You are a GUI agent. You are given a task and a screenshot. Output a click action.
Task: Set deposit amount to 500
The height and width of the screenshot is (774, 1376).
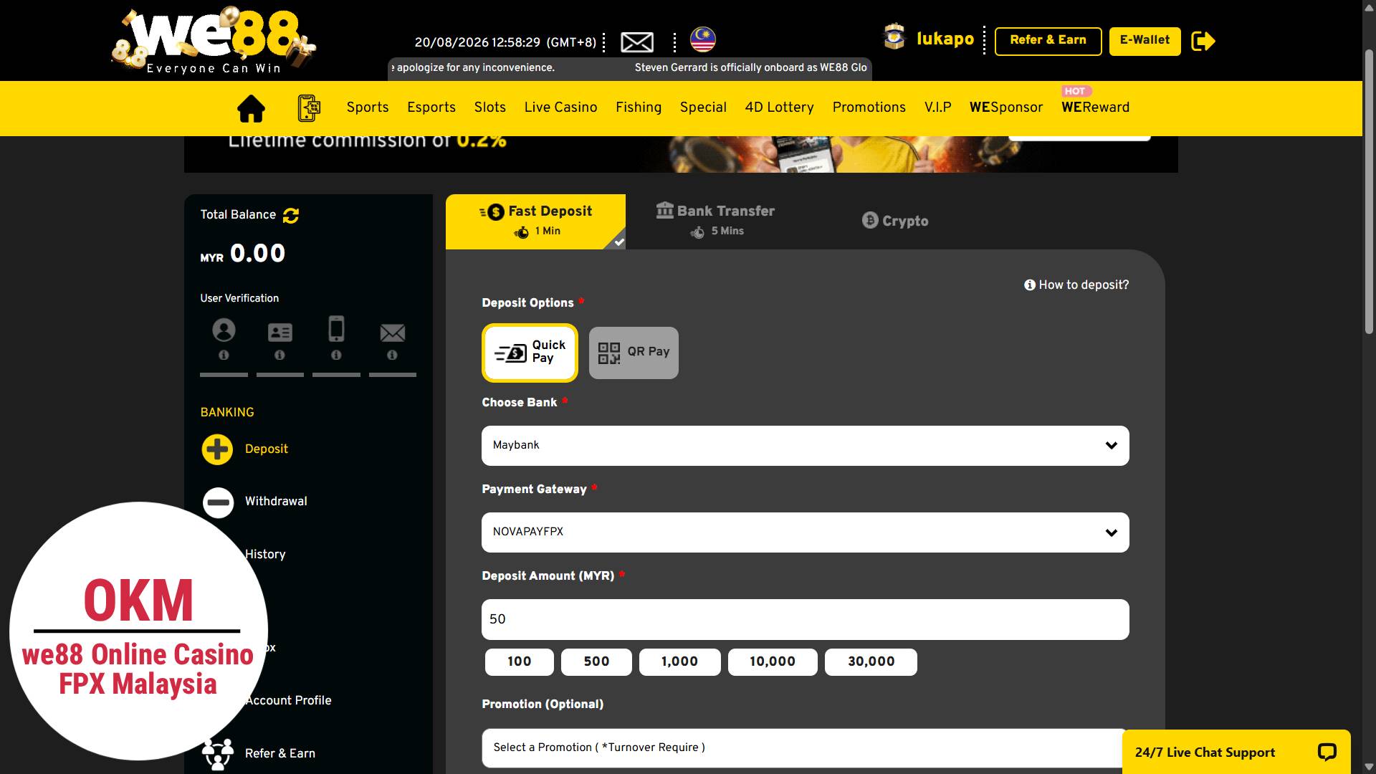click(x=596, y=662)
